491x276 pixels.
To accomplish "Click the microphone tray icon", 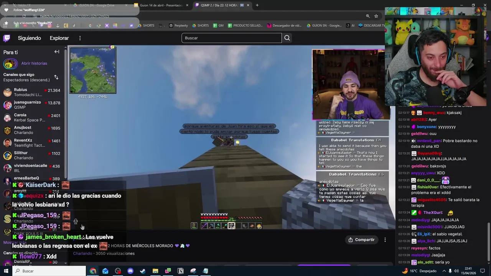I will click(x=450, y=271).
